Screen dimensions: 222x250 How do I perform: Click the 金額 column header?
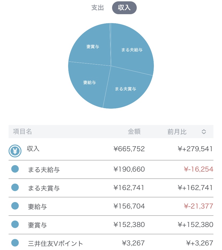[x=134, y=132]
